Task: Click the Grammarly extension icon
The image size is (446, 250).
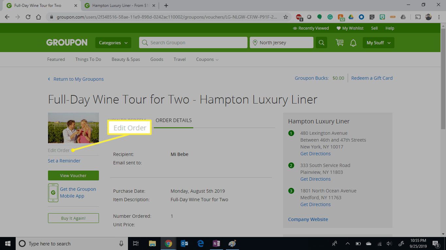Action: click(x=330, y=17)
